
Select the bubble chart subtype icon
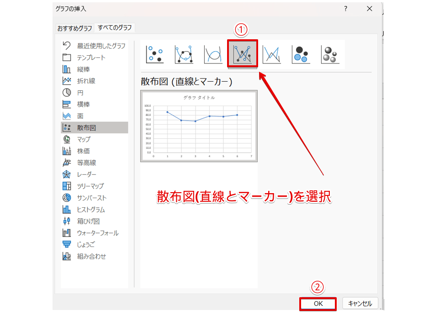(301, 54)
